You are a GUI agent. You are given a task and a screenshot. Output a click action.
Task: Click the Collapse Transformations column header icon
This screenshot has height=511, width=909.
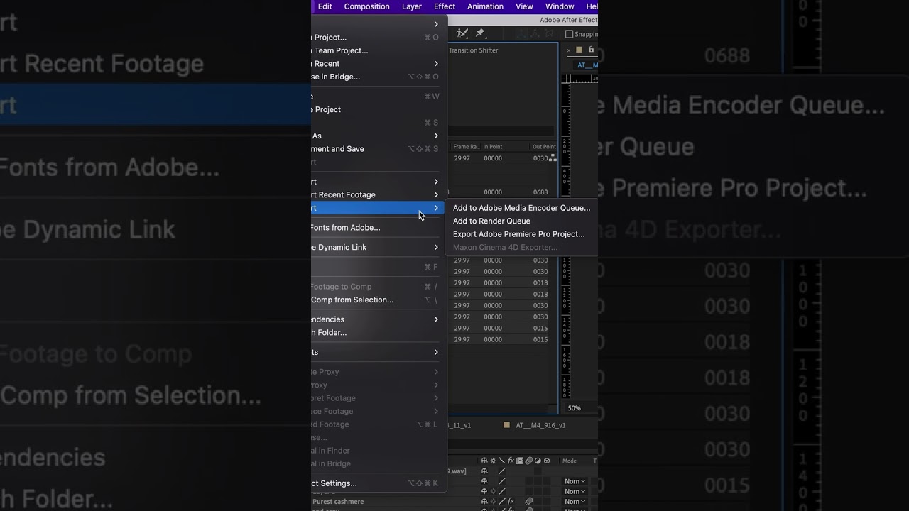click(x=493, y=461)
